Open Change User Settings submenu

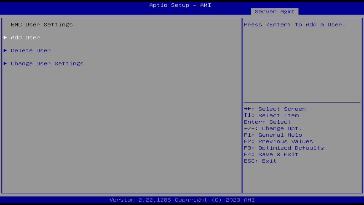(47, 63)
